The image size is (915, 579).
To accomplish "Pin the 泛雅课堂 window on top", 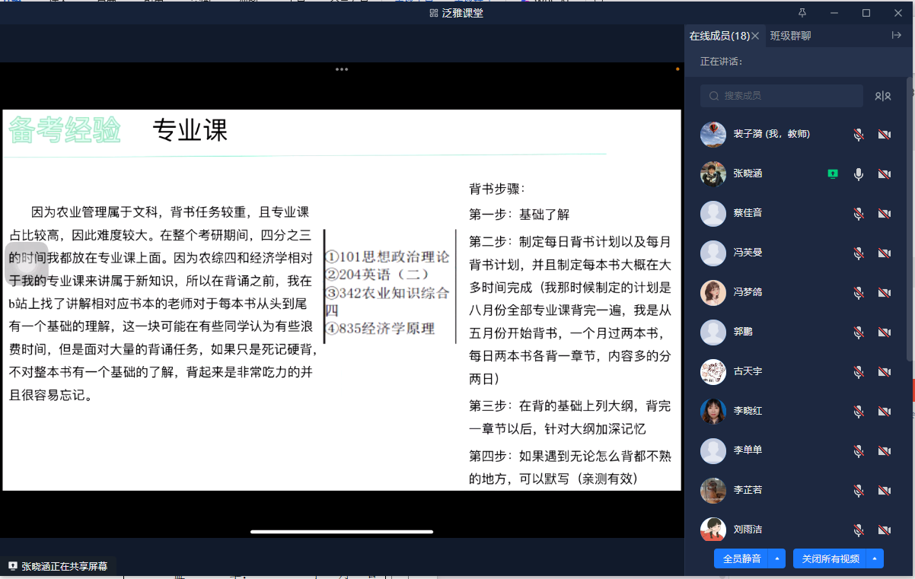I will (x=802, y=13).
